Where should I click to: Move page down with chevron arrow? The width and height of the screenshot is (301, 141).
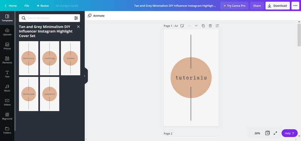pos(196,25)
